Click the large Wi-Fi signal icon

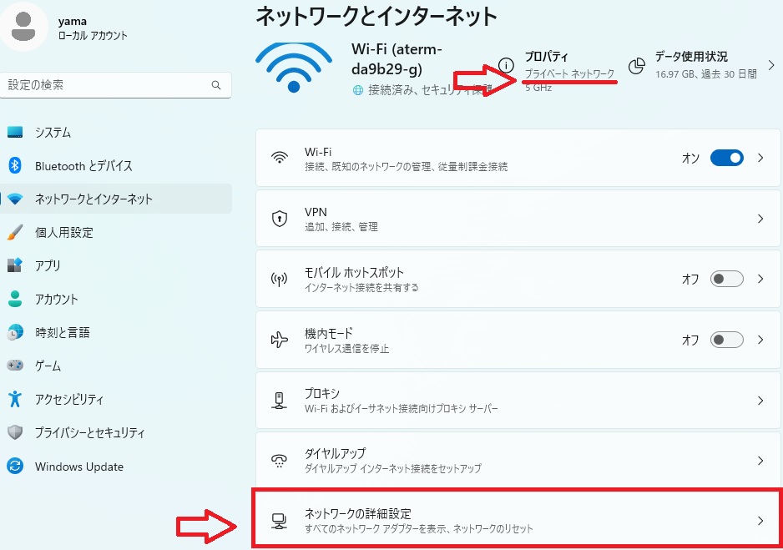pyautogui.click(x=294, y=68)
